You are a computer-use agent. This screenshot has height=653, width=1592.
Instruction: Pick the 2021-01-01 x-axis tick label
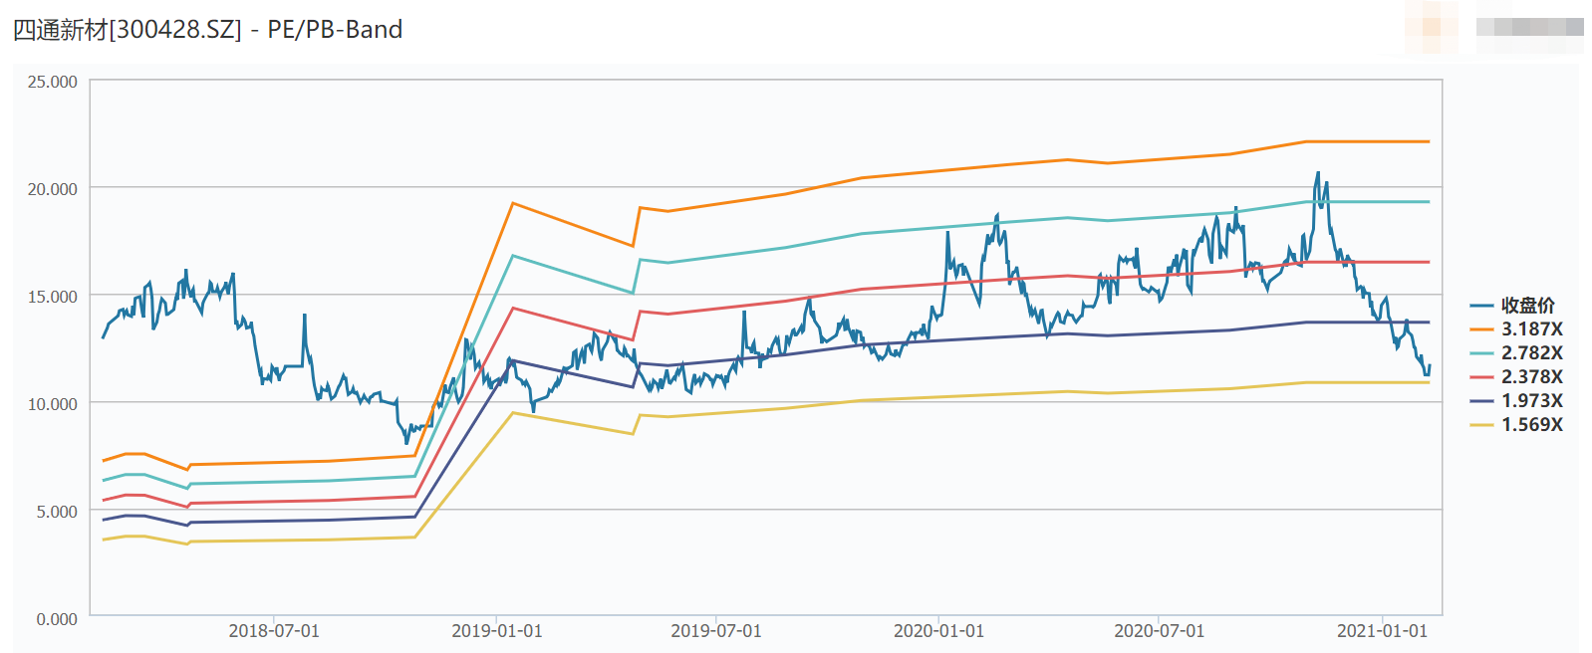point(1382,631)
